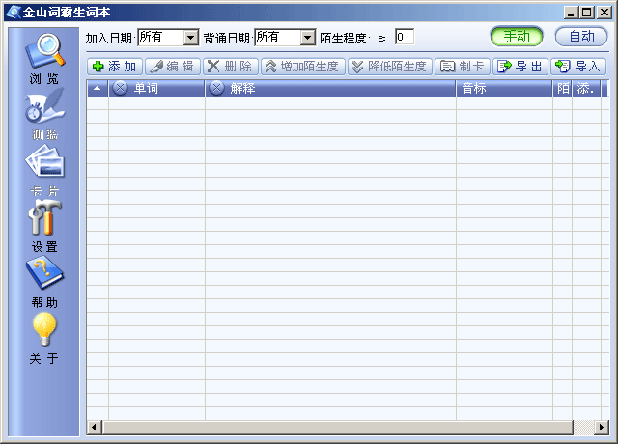Click the 导出 export toolbar button

520,67
